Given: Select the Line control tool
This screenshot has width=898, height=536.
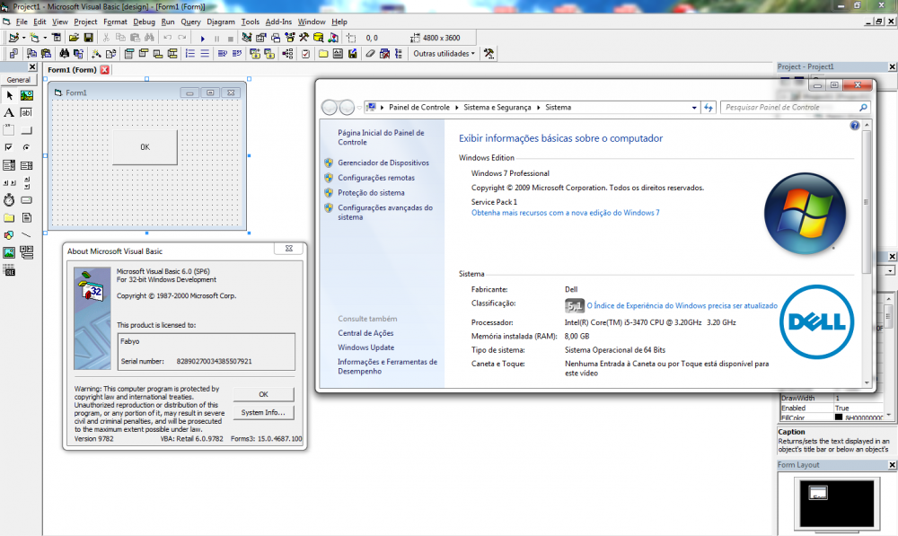Looking at the screenshot, I should (x=26, y=234).
